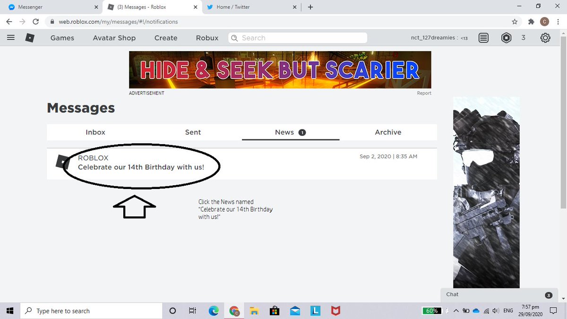Image resolution: width=567 pixels, height=319 pixels.
Task: Click the ENG language indicator
Action: click(x=508, y=311)
